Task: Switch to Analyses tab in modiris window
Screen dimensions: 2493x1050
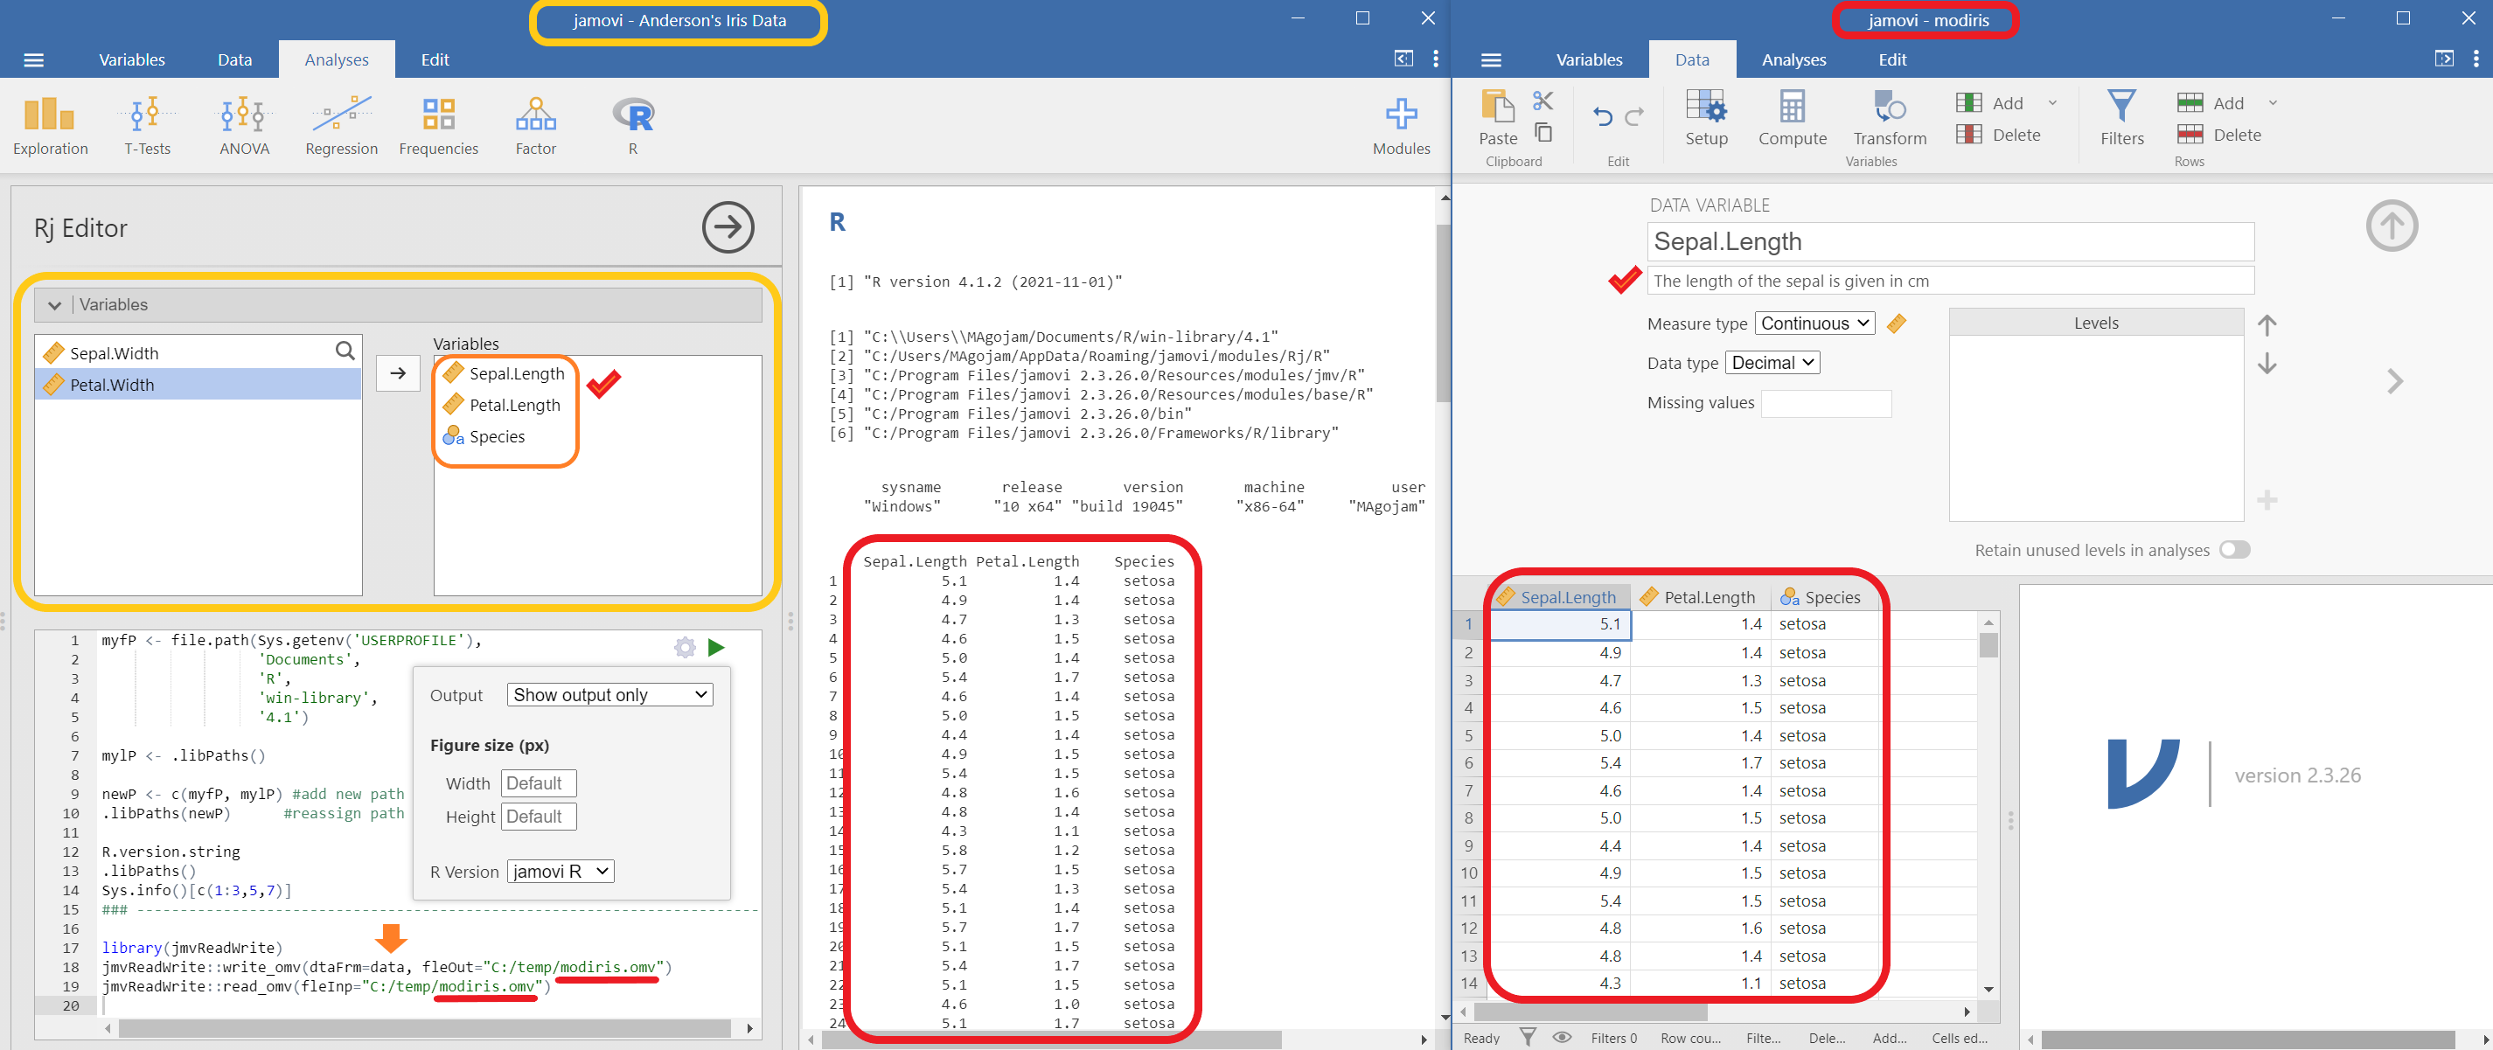Action: pos(1793,60)
